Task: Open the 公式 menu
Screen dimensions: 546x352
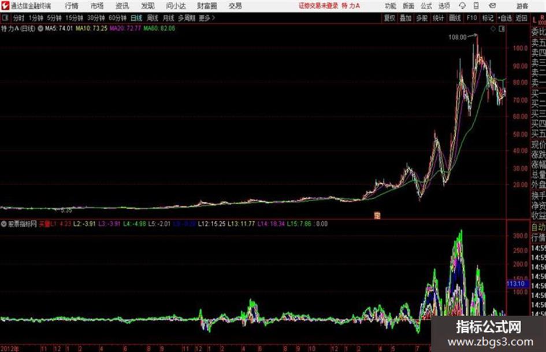Action: coord(426,6)
